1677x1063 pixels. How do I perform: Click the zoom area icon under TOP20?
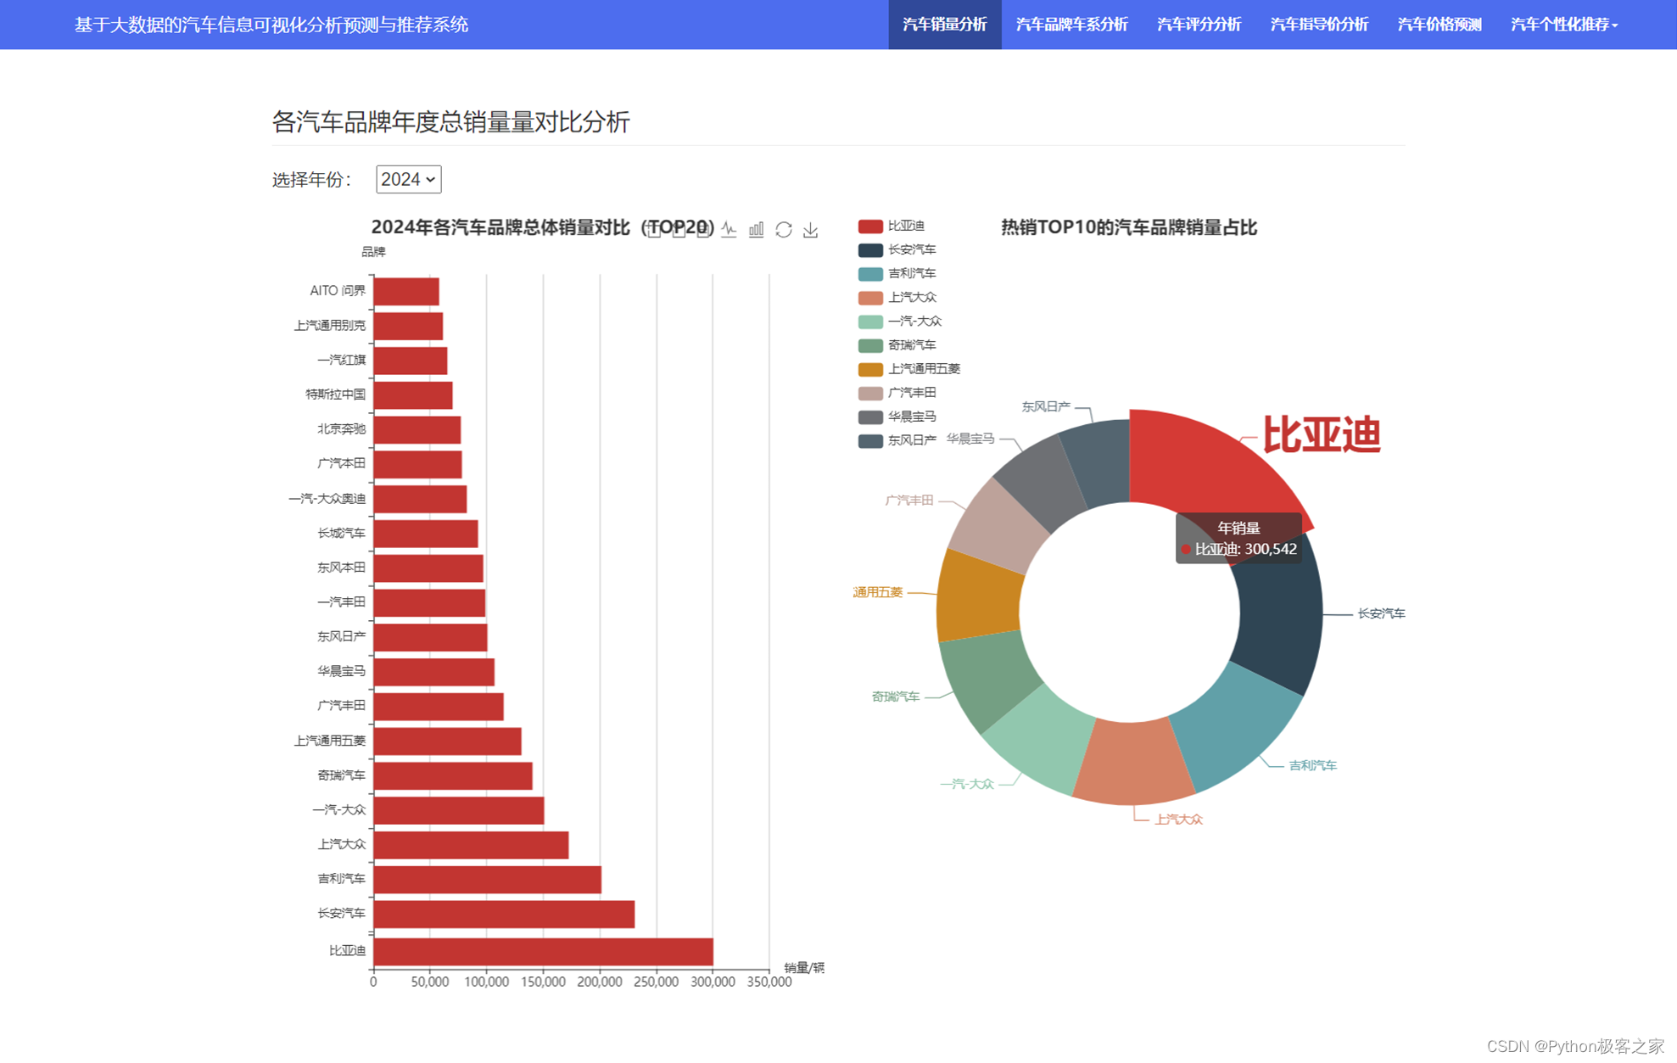[653, 230]
